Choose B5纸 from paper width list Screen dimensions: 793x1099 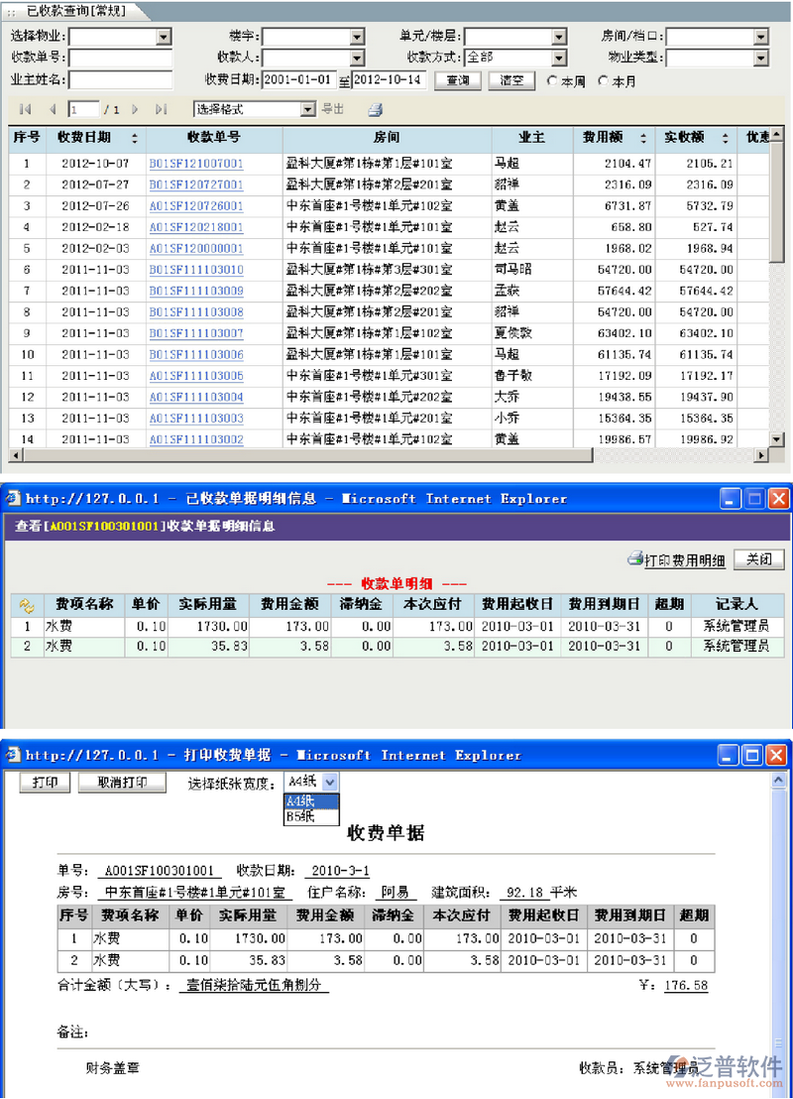click(300, 816)
